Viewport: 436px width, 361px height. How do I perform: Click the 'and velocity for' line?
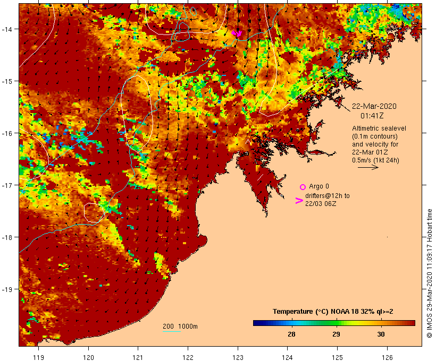point(375,144)
